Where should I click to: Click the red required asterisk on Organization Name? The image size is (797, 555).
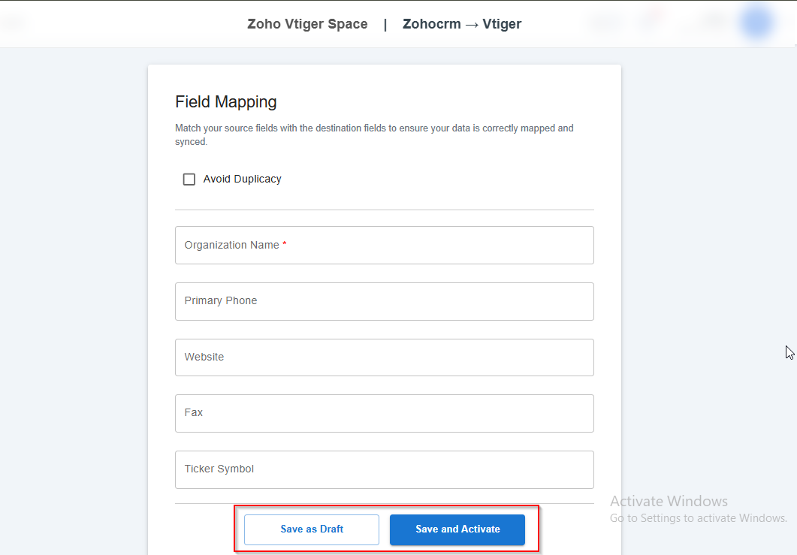285,245
